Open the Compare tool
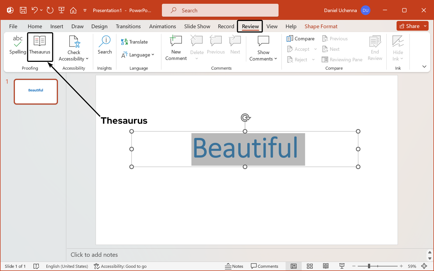 point(300,38)
